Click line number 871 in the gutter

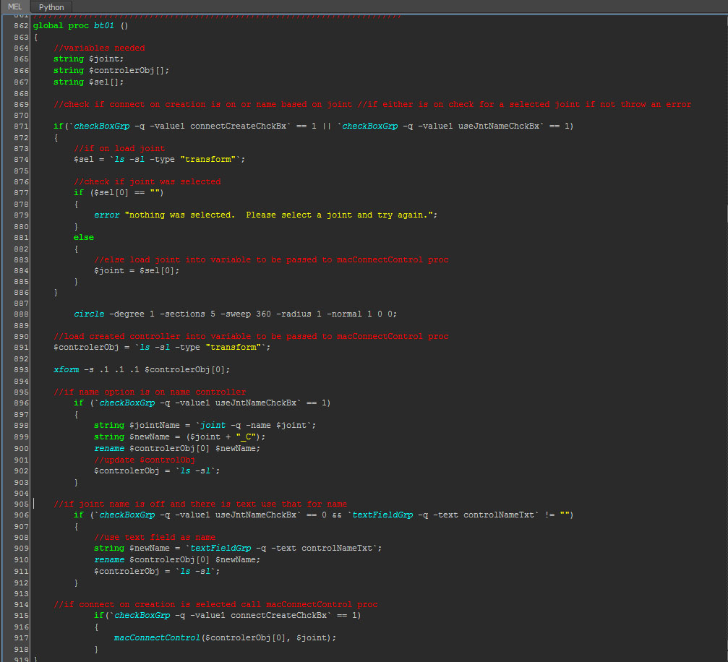pyautogui.click(x=21, y=126)
